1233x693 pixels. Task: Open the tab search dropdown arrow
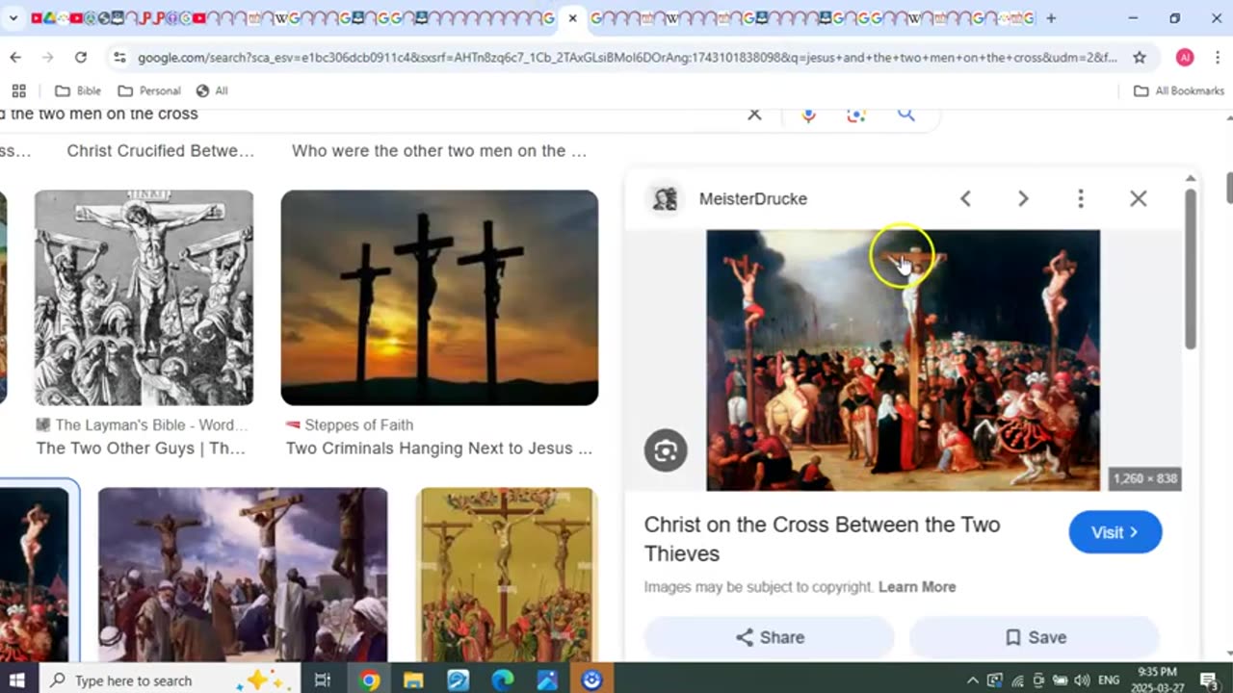(13, 18)
